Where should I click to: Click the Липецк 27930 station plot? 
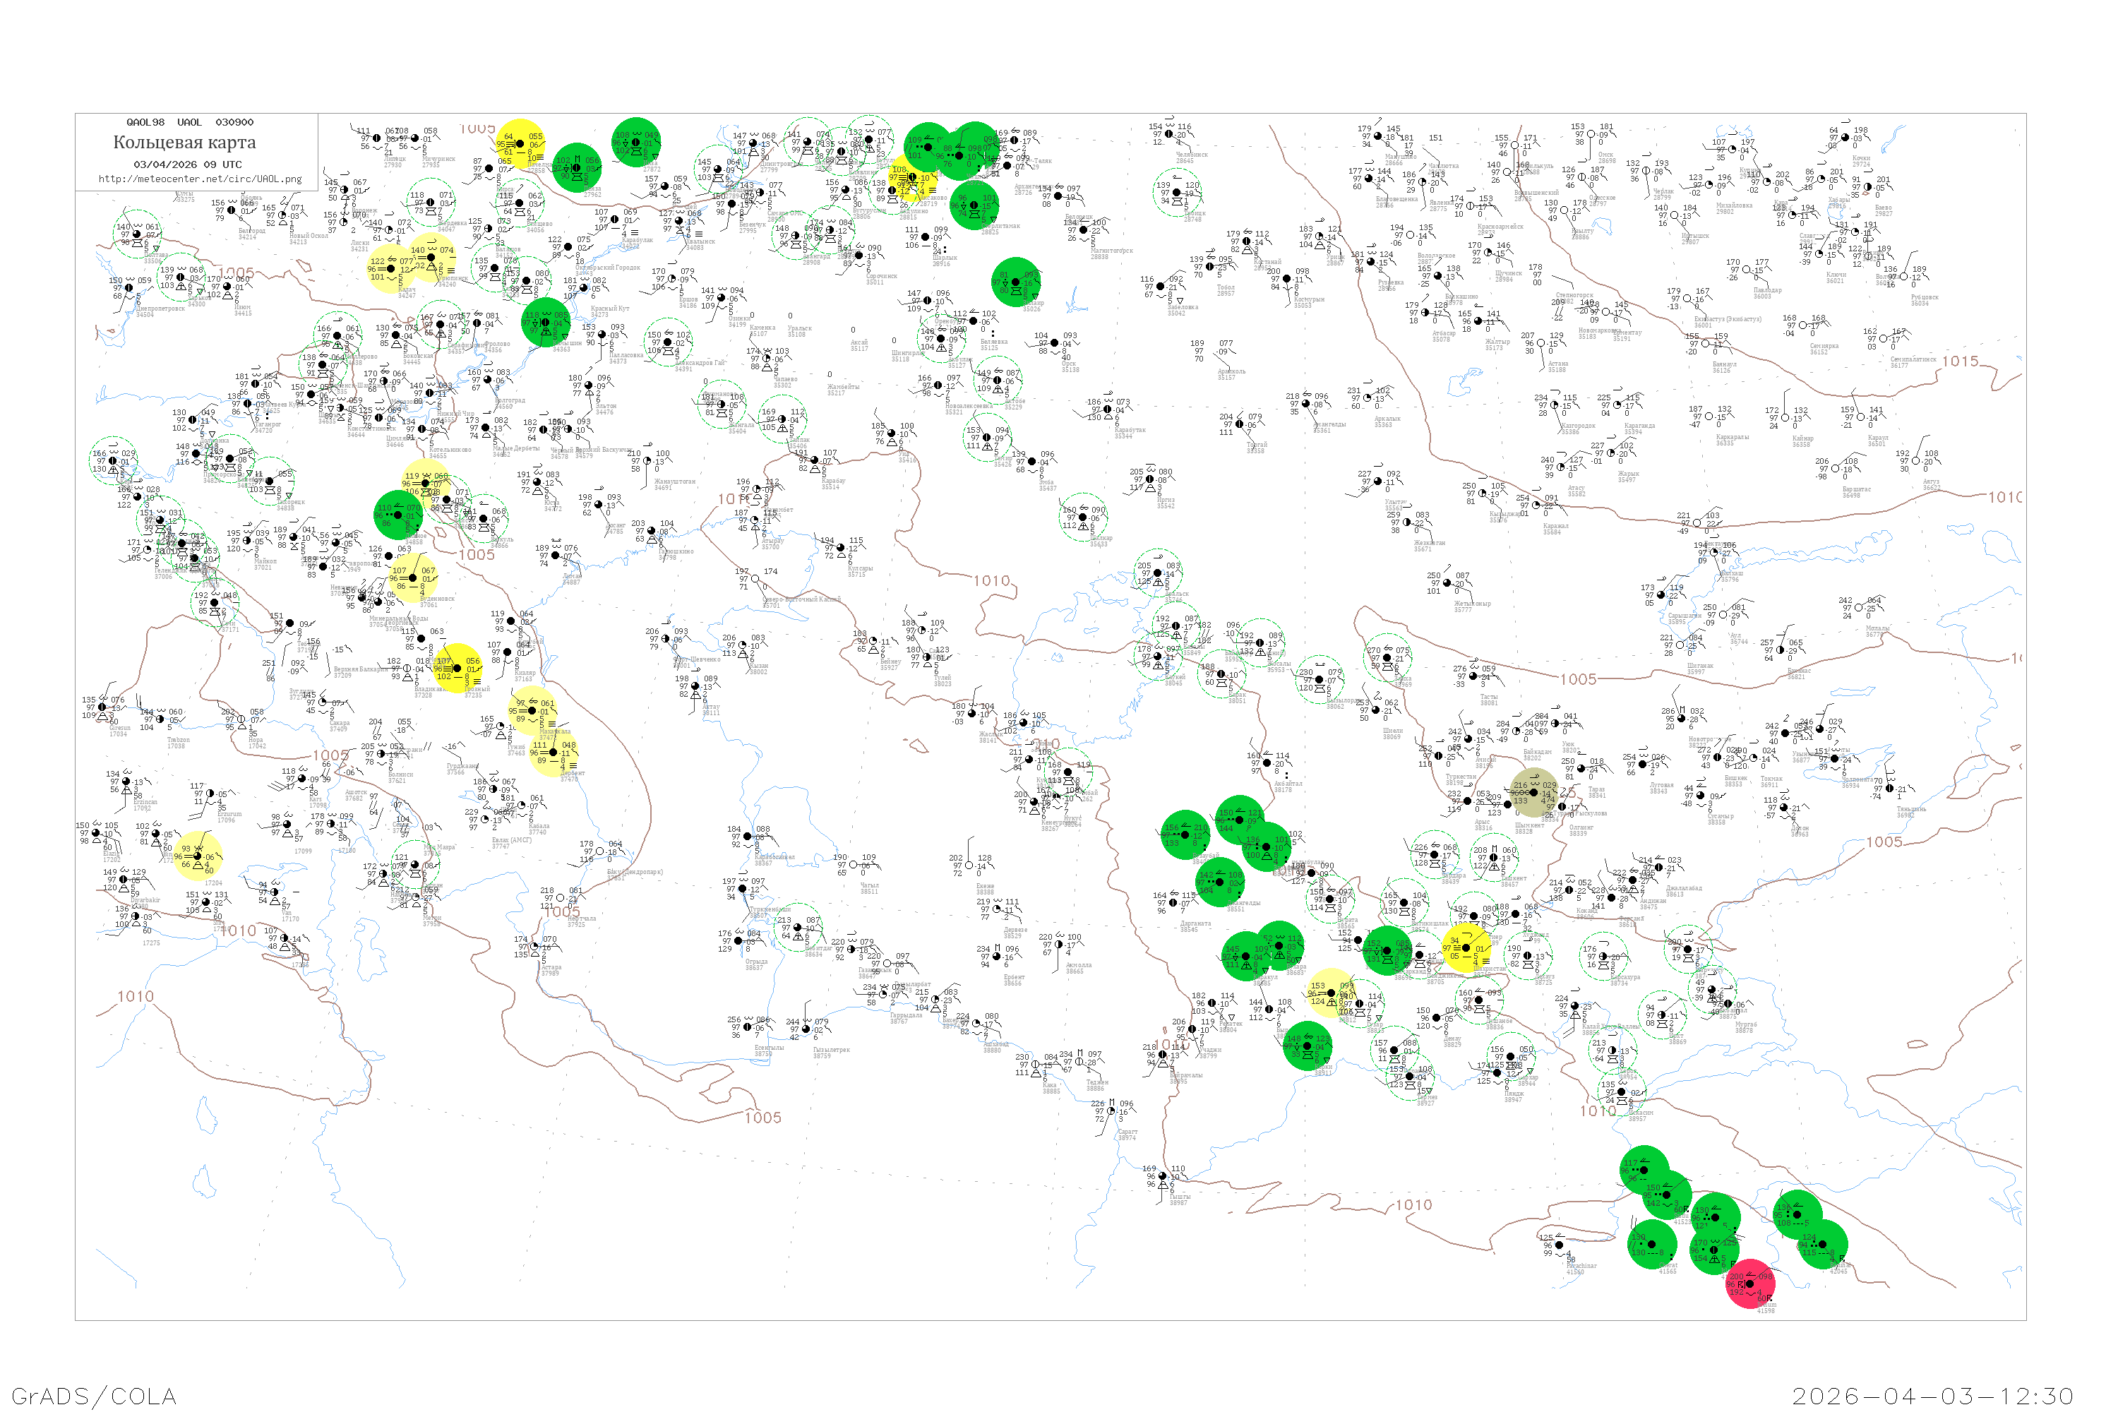[x=376, y=138]
